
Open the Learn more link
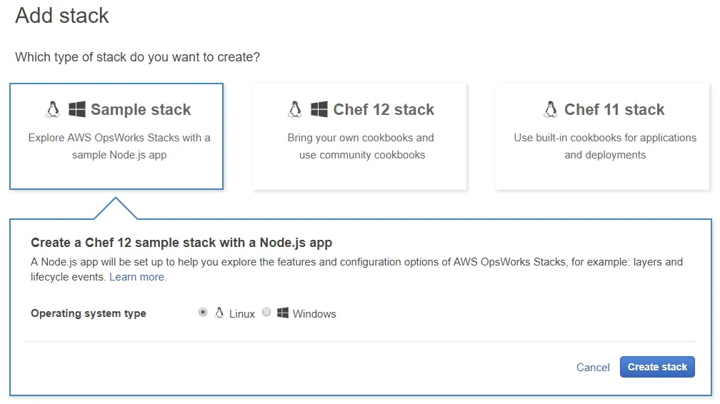click(x=138, y=277)
